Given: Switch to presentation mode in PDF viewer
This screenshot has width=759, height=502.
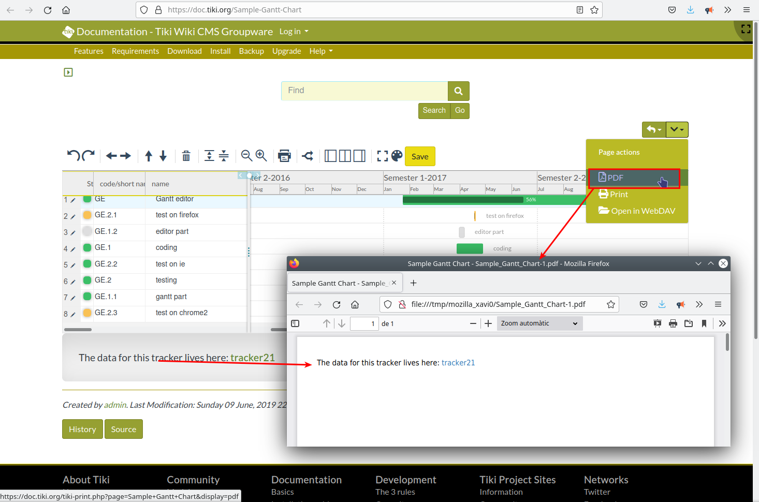Looking at the screenshot, I should click(x=658, y=323).
